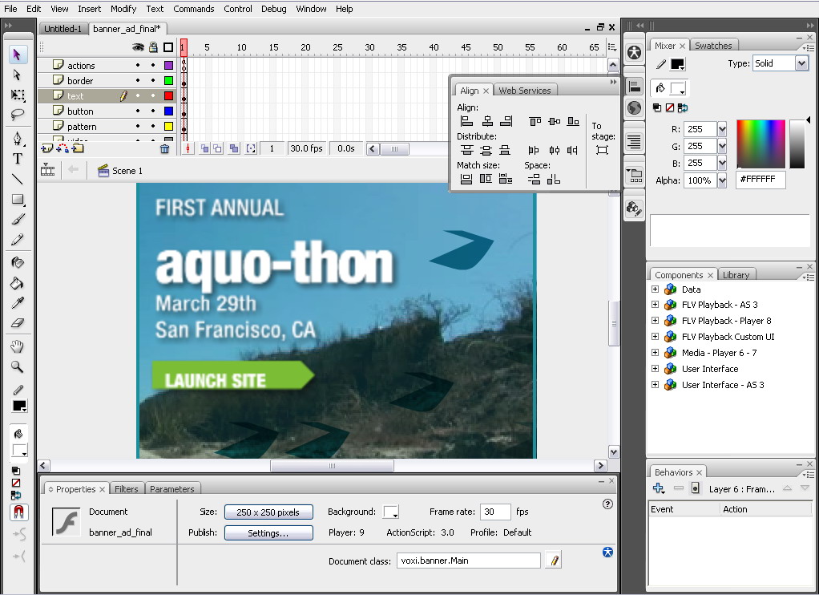
Task: Open the Modify menu
Action: 123,9
